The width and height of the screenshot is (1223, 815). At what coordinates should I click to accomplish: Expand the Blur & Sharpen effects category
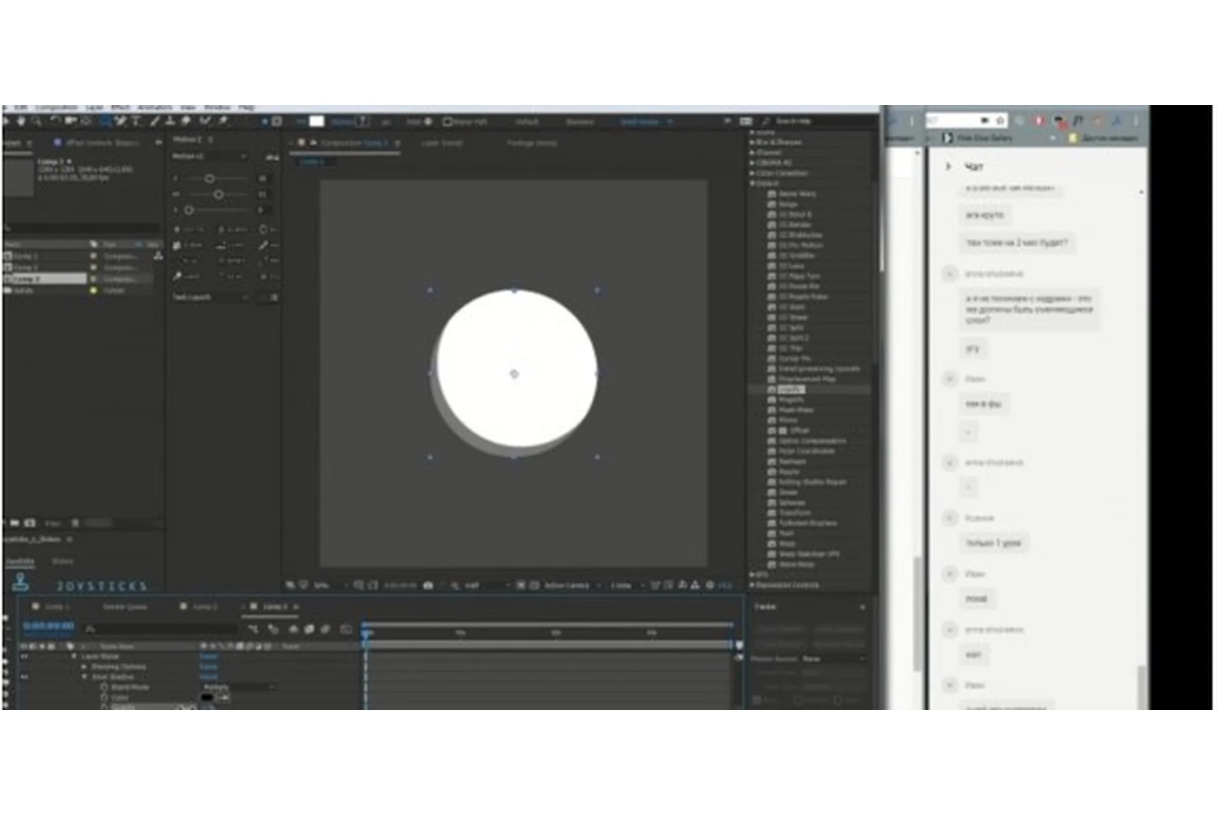[x=753, y=143]
